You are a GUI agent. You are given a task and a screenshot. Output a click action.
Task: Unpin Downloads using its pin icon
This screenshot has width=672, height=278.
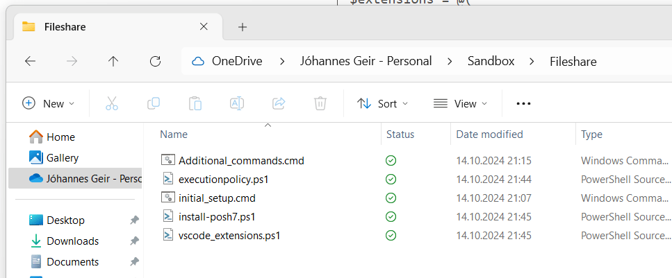(x=133, y=241)
